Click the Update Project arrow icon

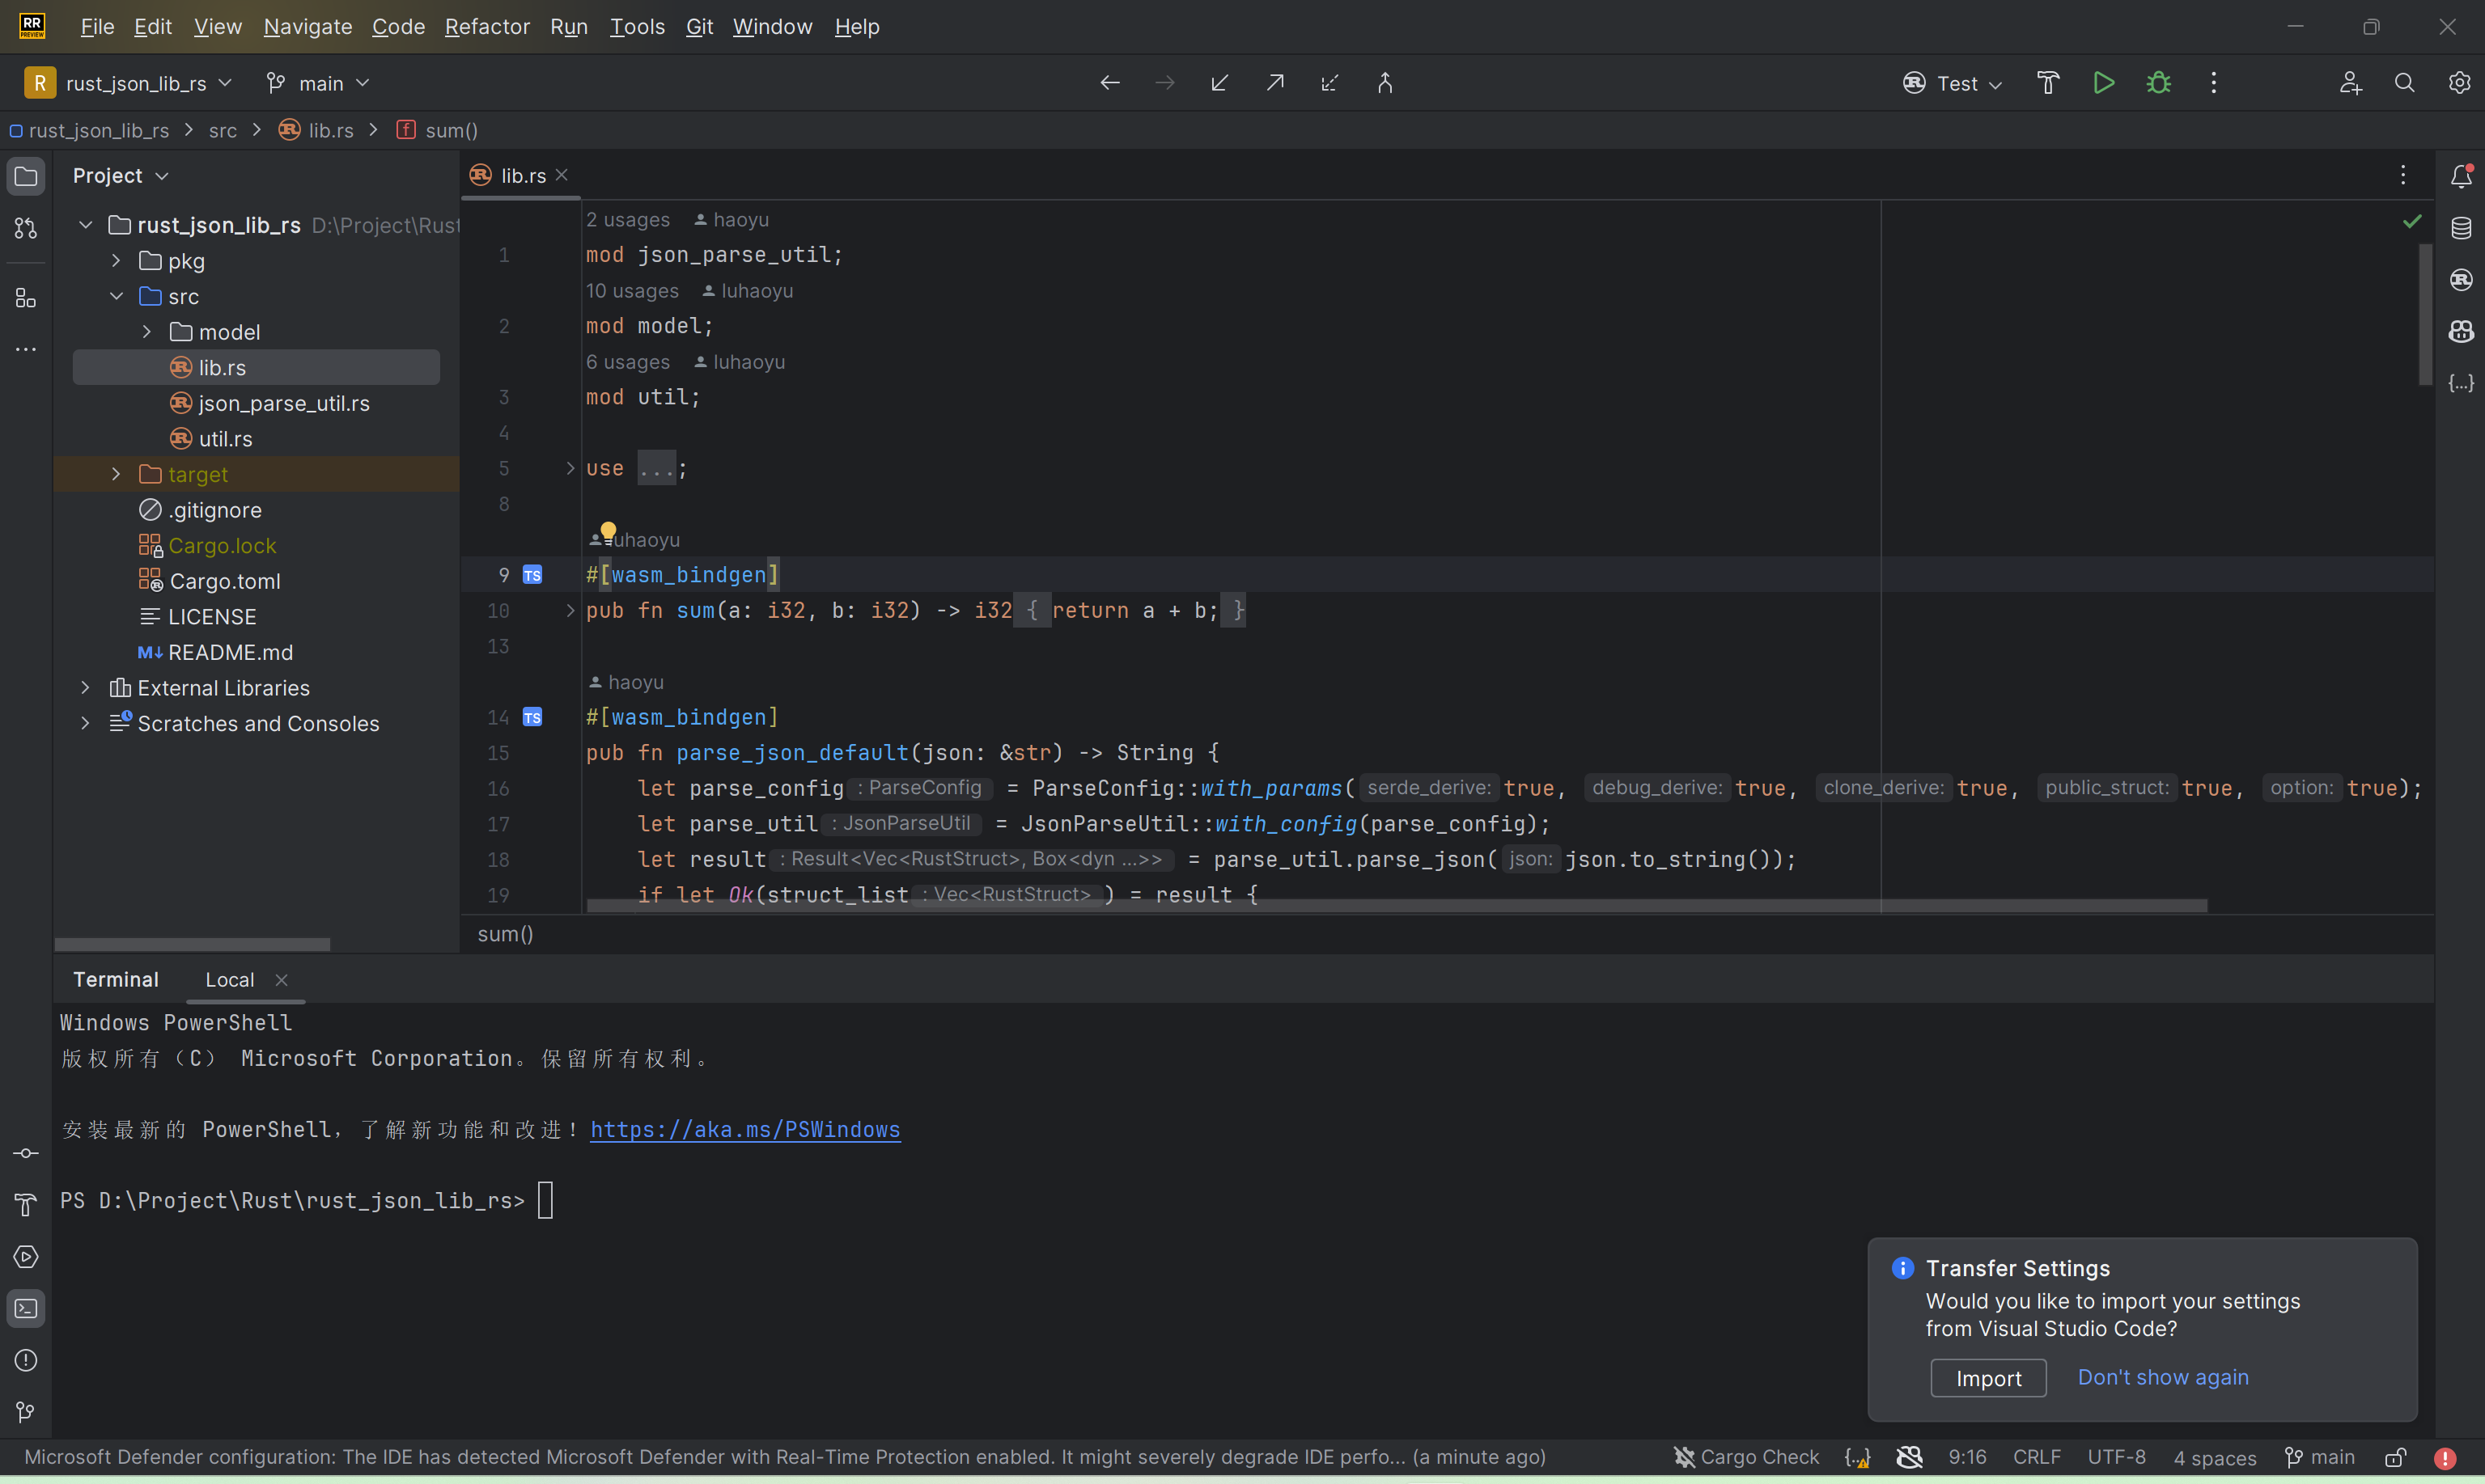(1219, 83)
